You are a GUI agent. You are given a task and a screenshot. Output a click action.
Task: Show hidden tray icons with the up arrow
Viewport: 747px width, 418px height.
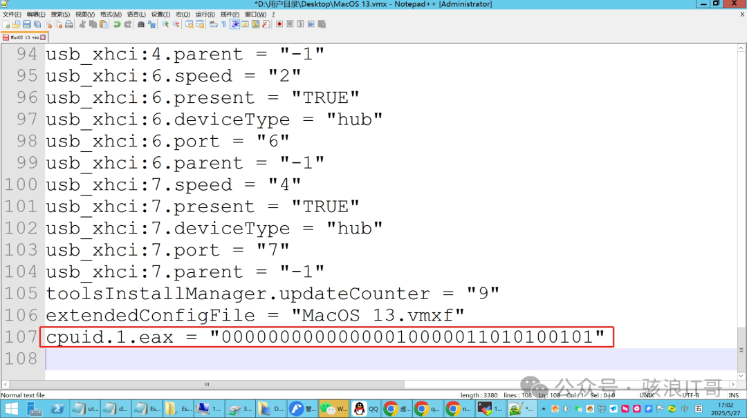[x=543, y=408]
